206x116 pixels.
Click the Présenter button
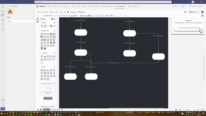193,12
